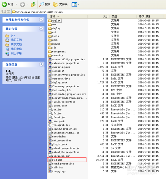Screen dimensions: 166x179
Task: Sort by the 大小 column header
Action: pyautogui.click(x=98, y=16)
